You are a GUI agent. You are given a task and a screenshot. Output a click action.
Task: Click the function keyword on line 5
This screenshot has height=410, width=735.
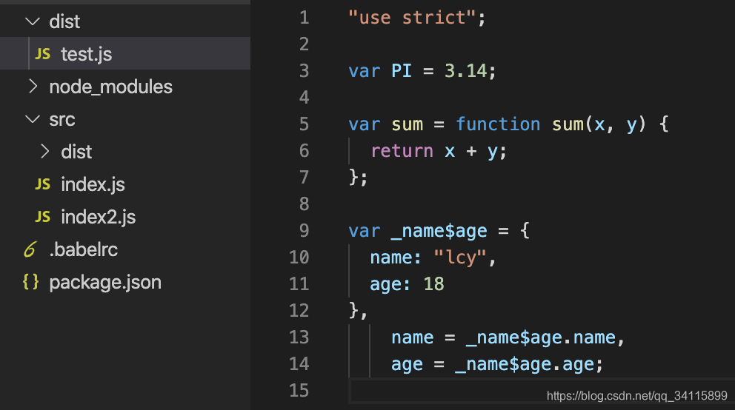point(498,124)
